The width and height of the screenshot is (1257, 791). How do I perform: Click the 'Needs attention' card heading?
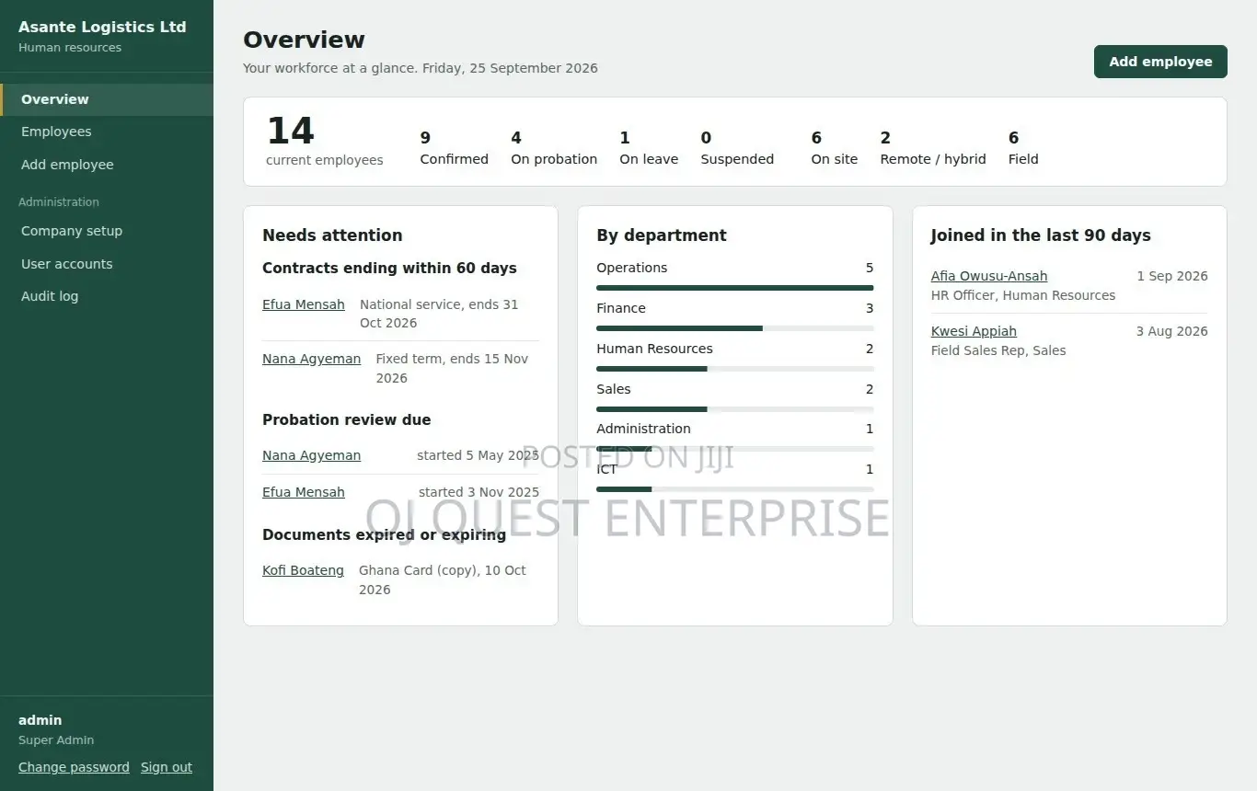332,235
